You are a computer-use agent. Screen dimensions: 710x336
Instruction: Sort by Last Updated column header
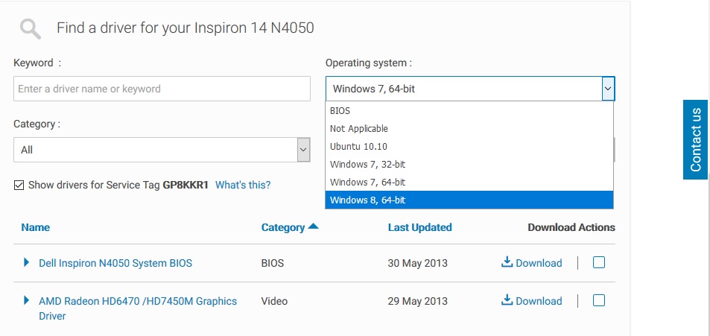coord(419,227)
